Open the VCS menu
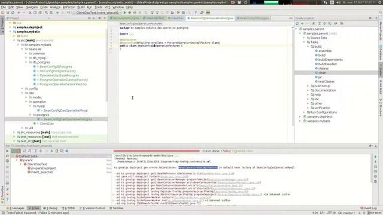383x215 pixels. coord(107,7)
